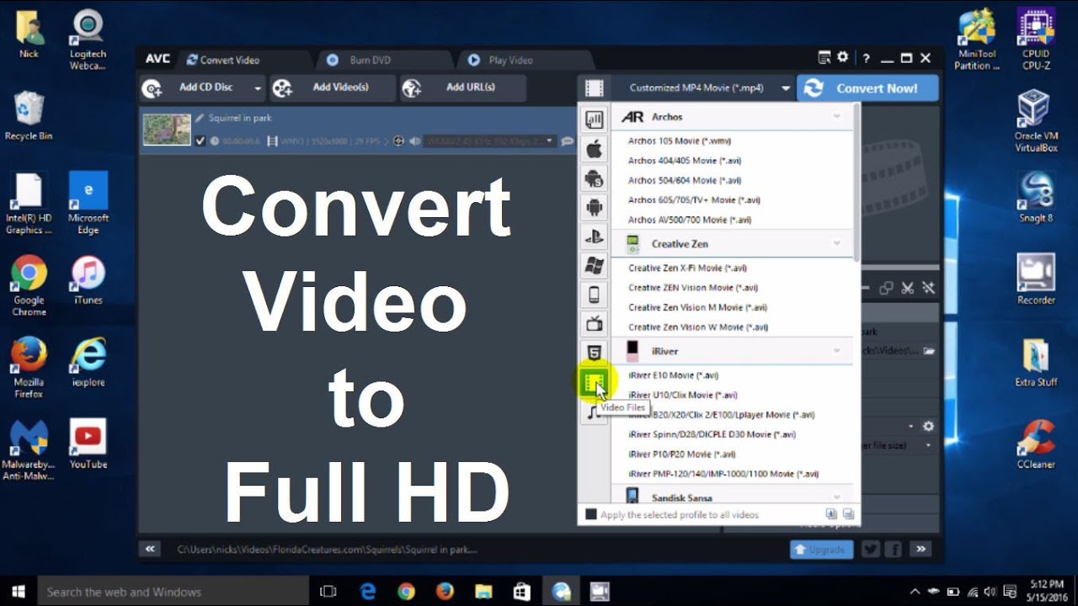Click the film strip icon beside the profile box
The height and width of the screenshot is (606, 1078).
click(x=595, y=88)
